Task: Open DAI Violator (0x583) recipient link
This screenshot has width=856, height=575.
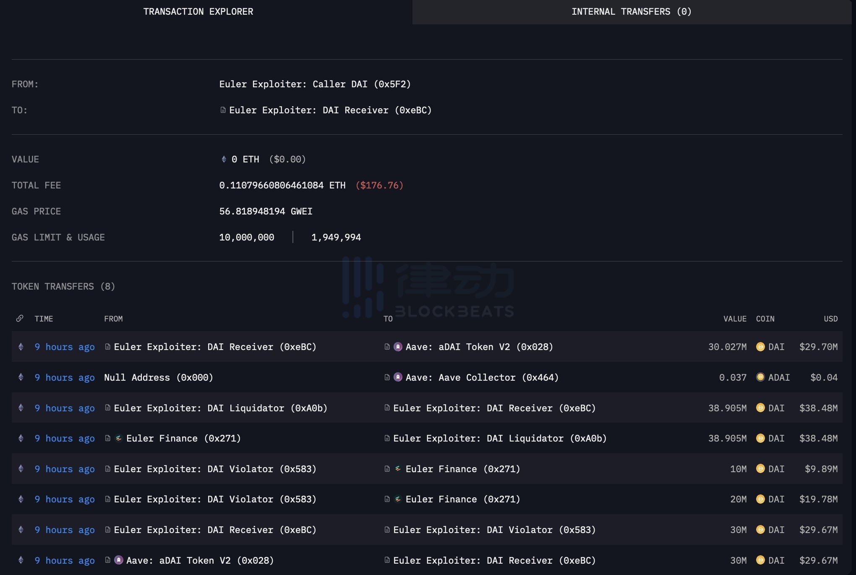Action: tap(494, 530)
